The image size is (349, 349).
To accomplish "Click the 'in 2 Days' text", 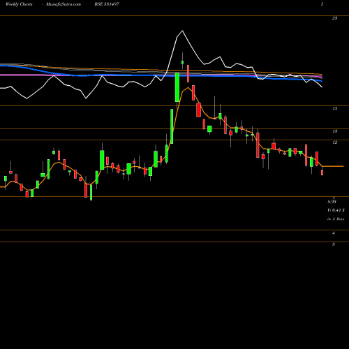I will pos(336,219).
